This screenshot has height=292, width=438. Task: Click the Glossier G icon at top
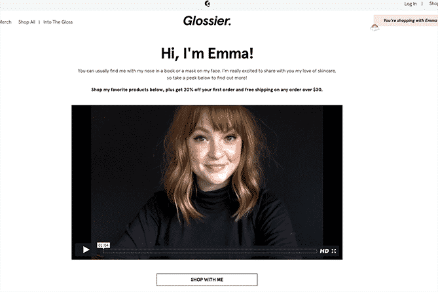208,4
